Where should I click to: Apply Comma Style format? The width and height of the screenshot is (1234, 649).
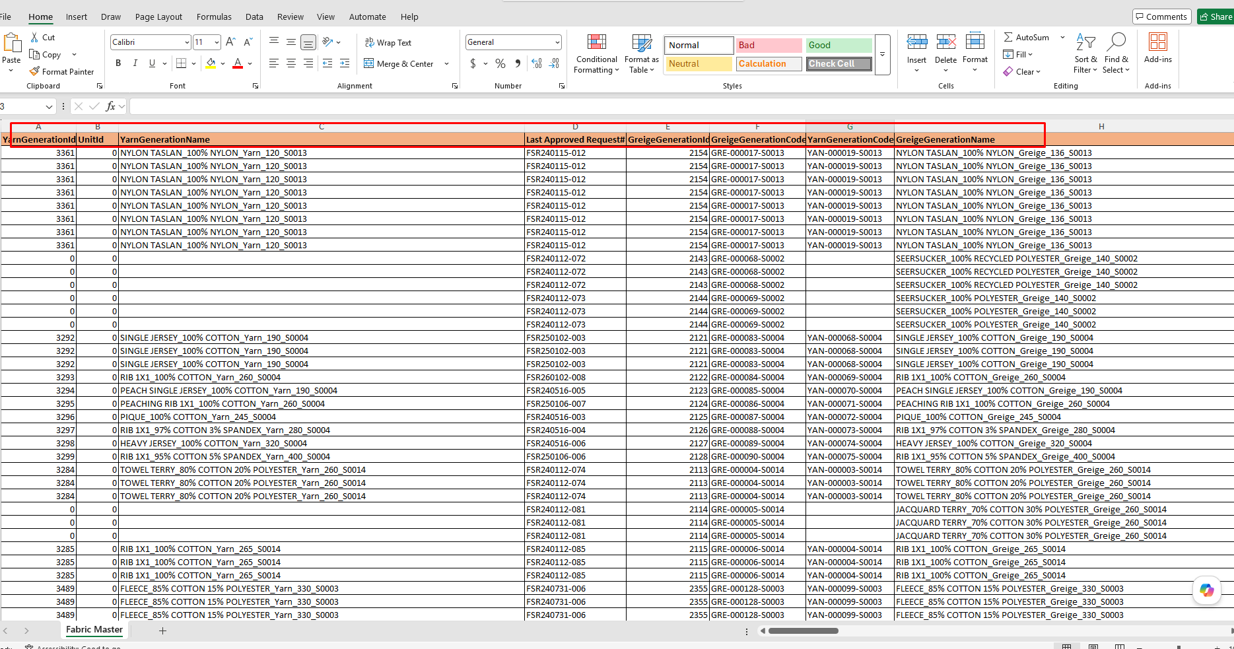point(518,63)
